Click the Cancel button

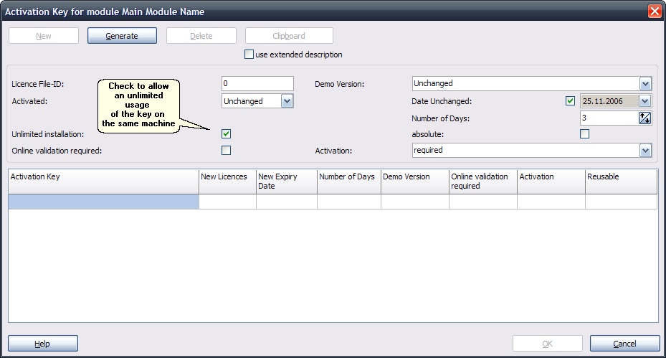point(625,344)
